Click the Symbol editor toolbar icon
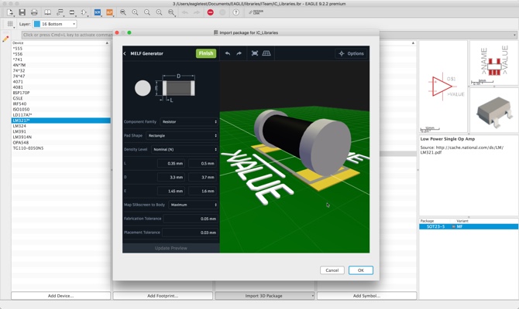The width and height of the screenshot is (519, 309). [84, 12]
